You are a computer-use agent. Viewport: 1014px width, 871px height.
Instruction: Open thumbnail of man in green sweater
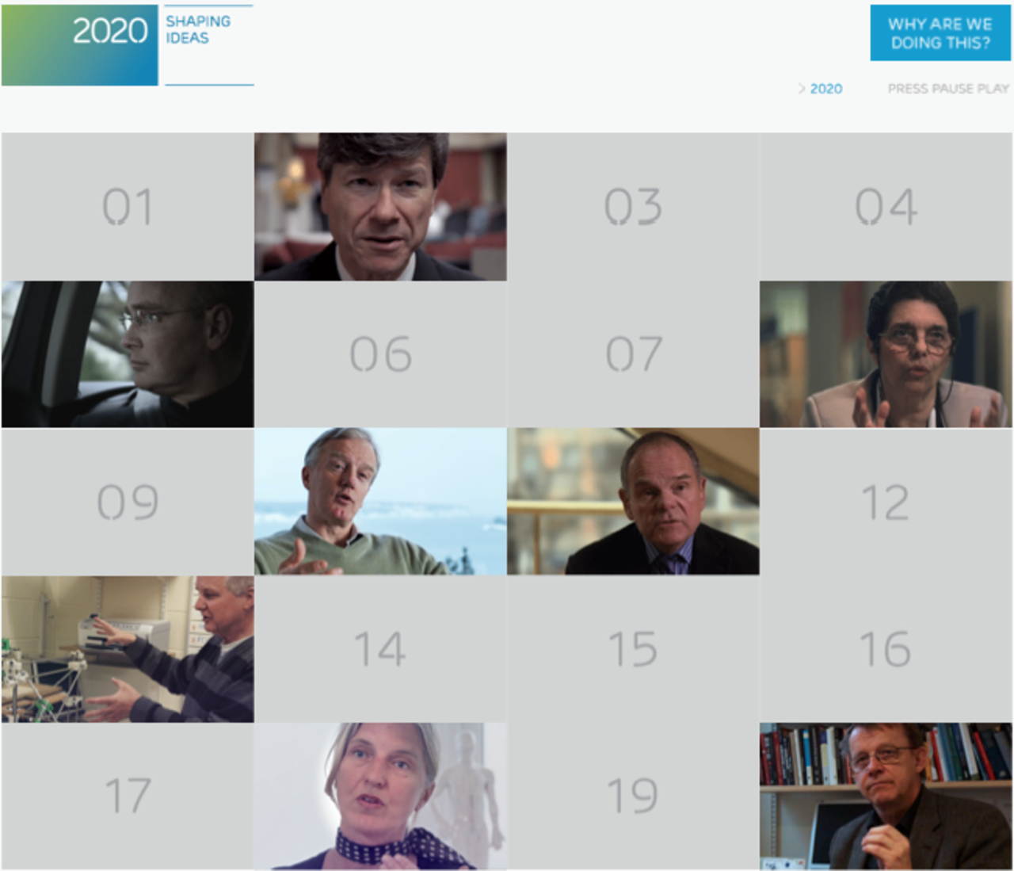click(380, 502)
